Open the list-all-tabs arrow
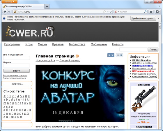The height and width of the screenshot is (131, 163). pos(159,6)
